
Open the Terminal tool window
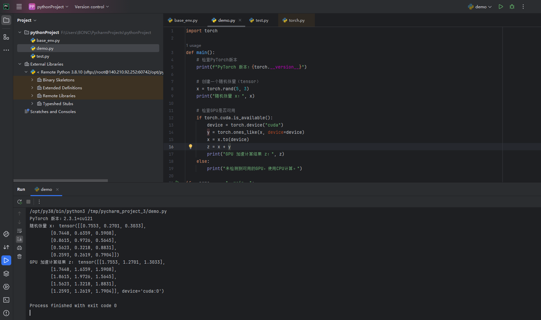point(6,300)
